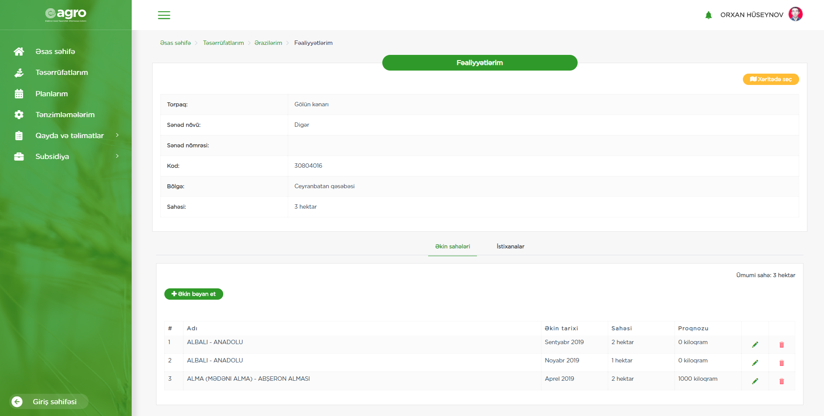The image size is (824, 416).
Task: Click the Əsas səhifə home icon
Action: click(19, 51)
